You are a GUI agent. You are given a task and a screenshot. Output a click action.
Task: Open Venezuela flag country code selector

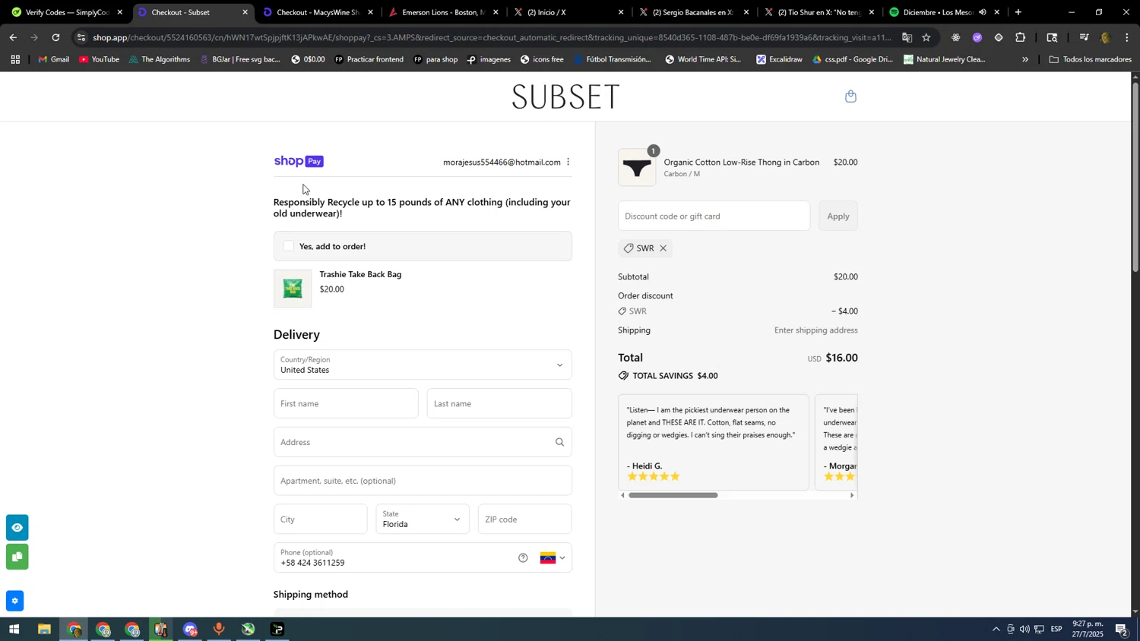(553, 558)
